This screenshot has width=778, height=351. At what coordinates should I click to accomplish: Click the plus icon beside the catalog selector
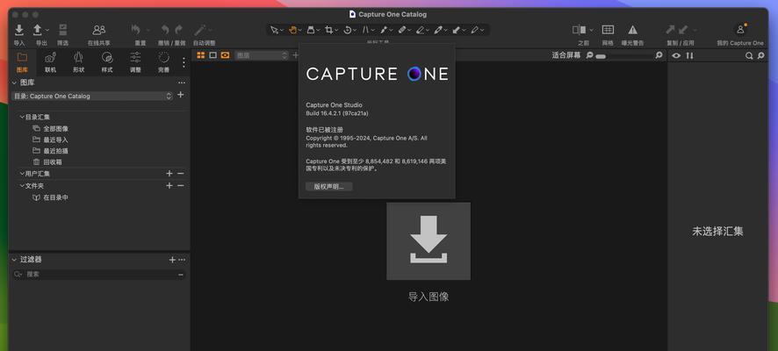[x=181, y=95]
